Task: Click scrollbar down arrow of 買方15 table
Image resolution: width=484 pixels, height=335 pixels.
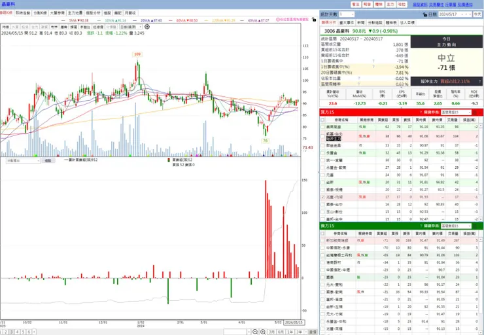Action: click(481, 219)
